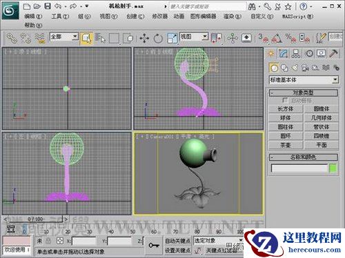
Task: Click the Edit Named Selection Sets icon
Action: click(321, 38)
